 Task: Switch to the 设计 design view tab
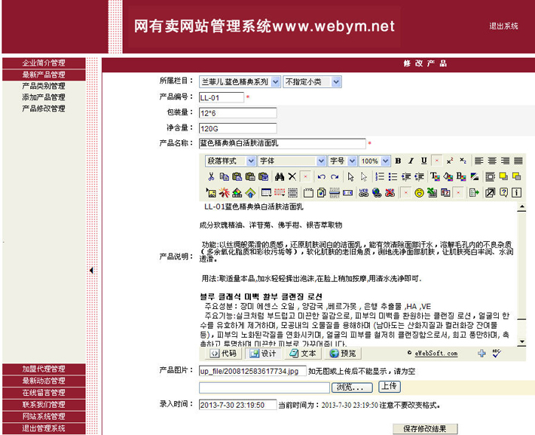pos(263,354)
